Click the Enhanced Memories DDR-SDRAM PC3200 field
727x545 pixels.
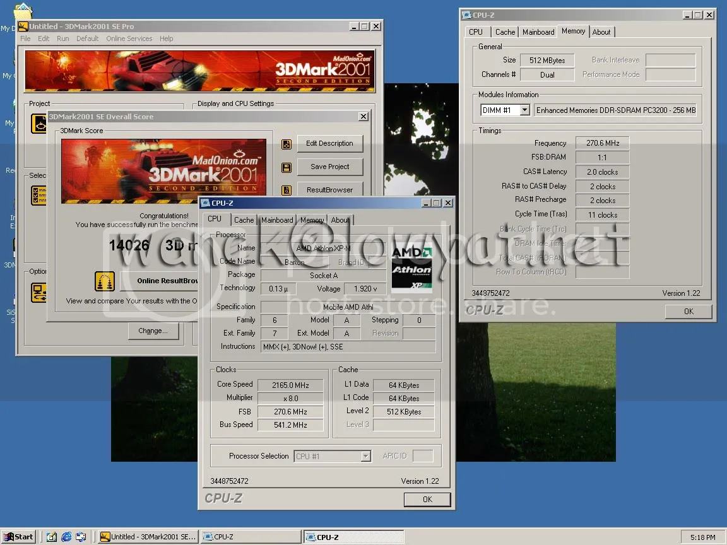pos(615,110)
